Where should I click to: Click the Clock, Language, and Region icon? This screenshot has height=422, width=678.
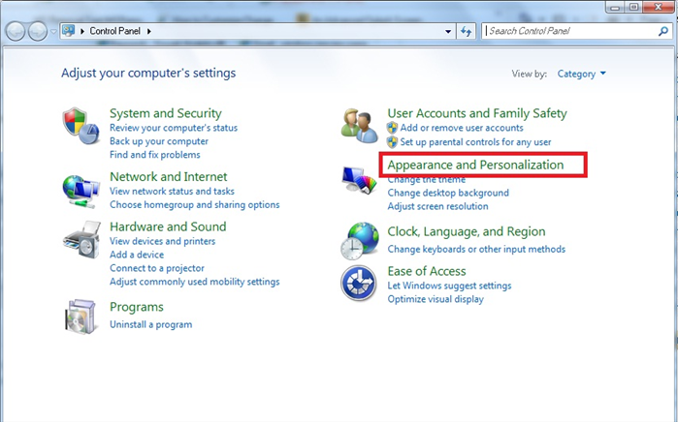[359, 240]
